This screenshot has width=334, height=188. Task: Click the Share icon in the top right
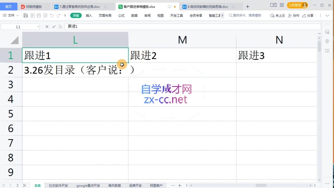pyautogui.click(x=308, y=15)
